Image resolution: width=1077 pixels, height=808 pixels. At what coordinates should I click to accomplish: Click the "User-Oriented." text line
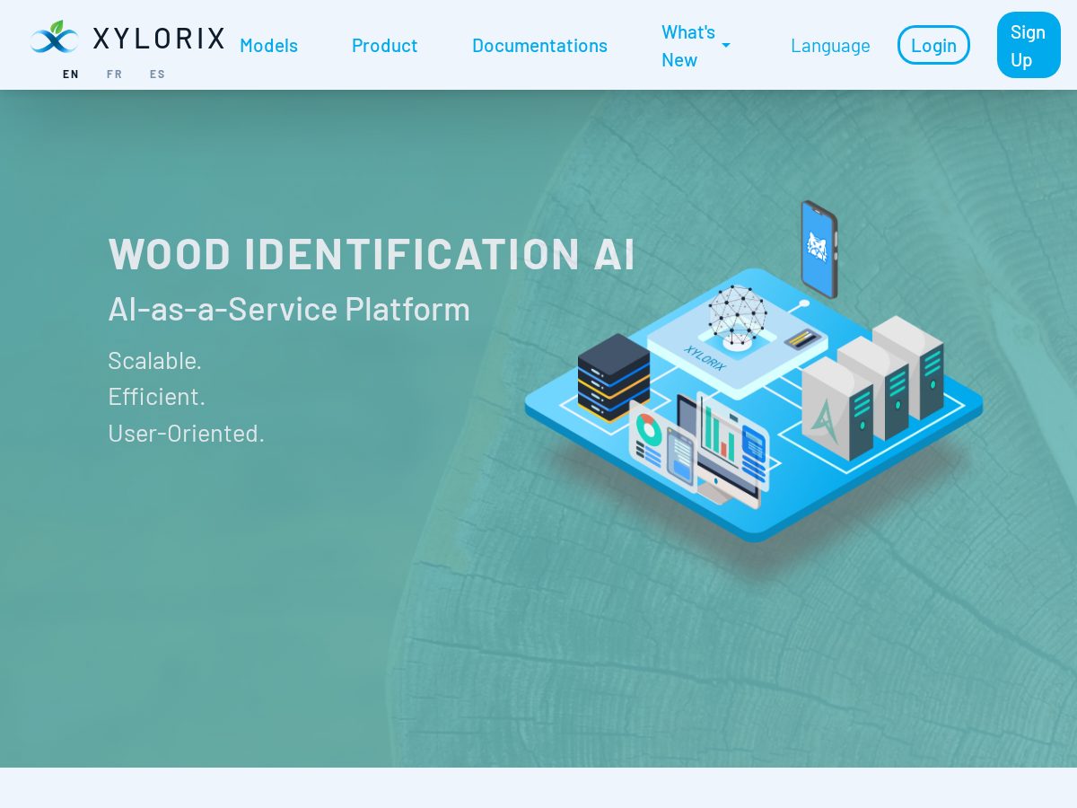click(187, 433)
